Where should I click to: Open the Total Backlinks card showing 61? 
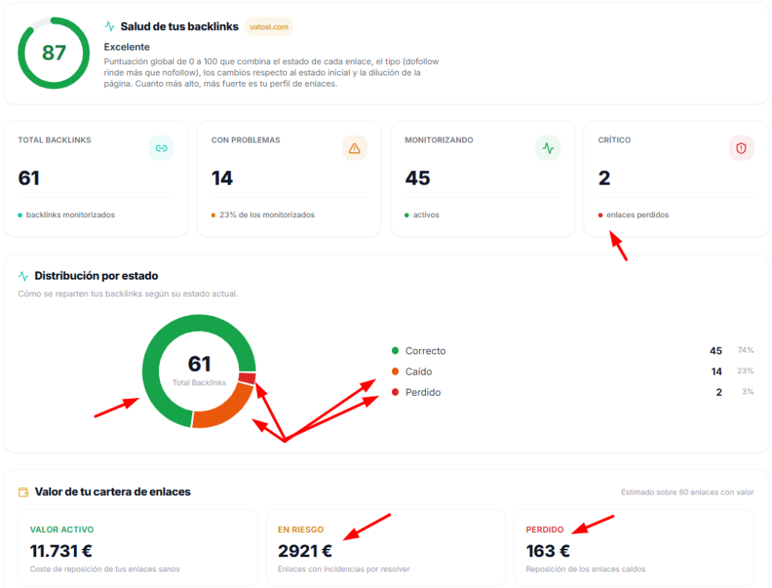(96, 179)
